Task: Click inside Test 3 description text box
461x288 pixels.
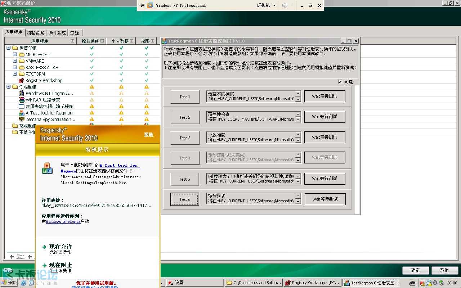Action: click(251, 137)
